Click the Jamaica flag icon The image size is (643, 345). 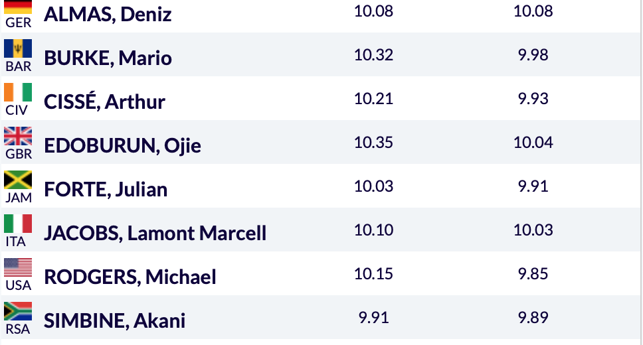pyautogui.click(x=18, y=180)
